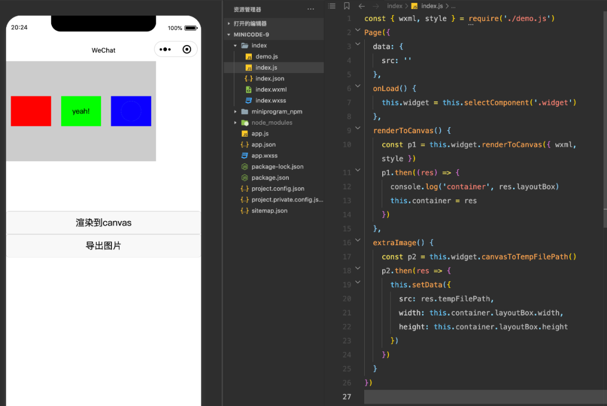Fold the data block at line 3
This screenshot has width=607, height=406.
357,44
